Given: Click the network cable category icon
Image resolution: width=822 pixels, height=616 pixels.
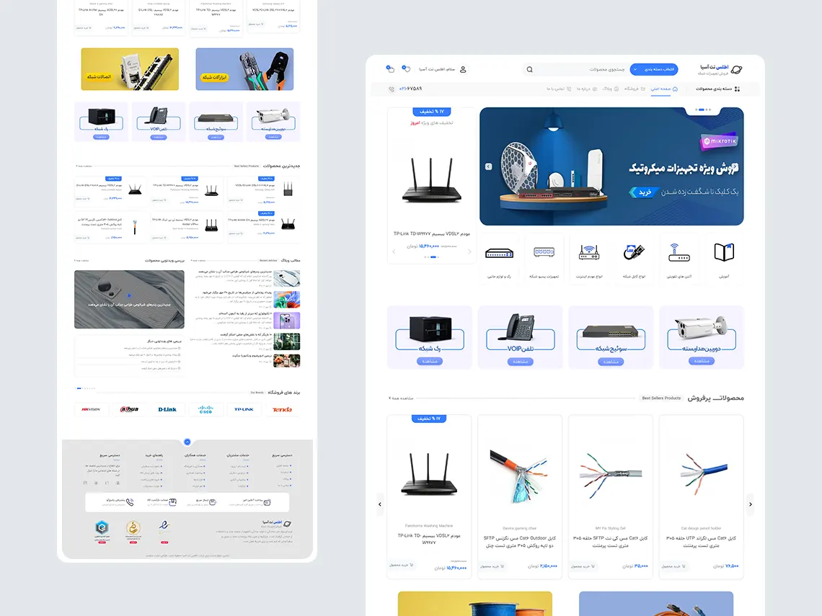Looking at the screenshot, I should pyautogui.click(x=634, y=252).
